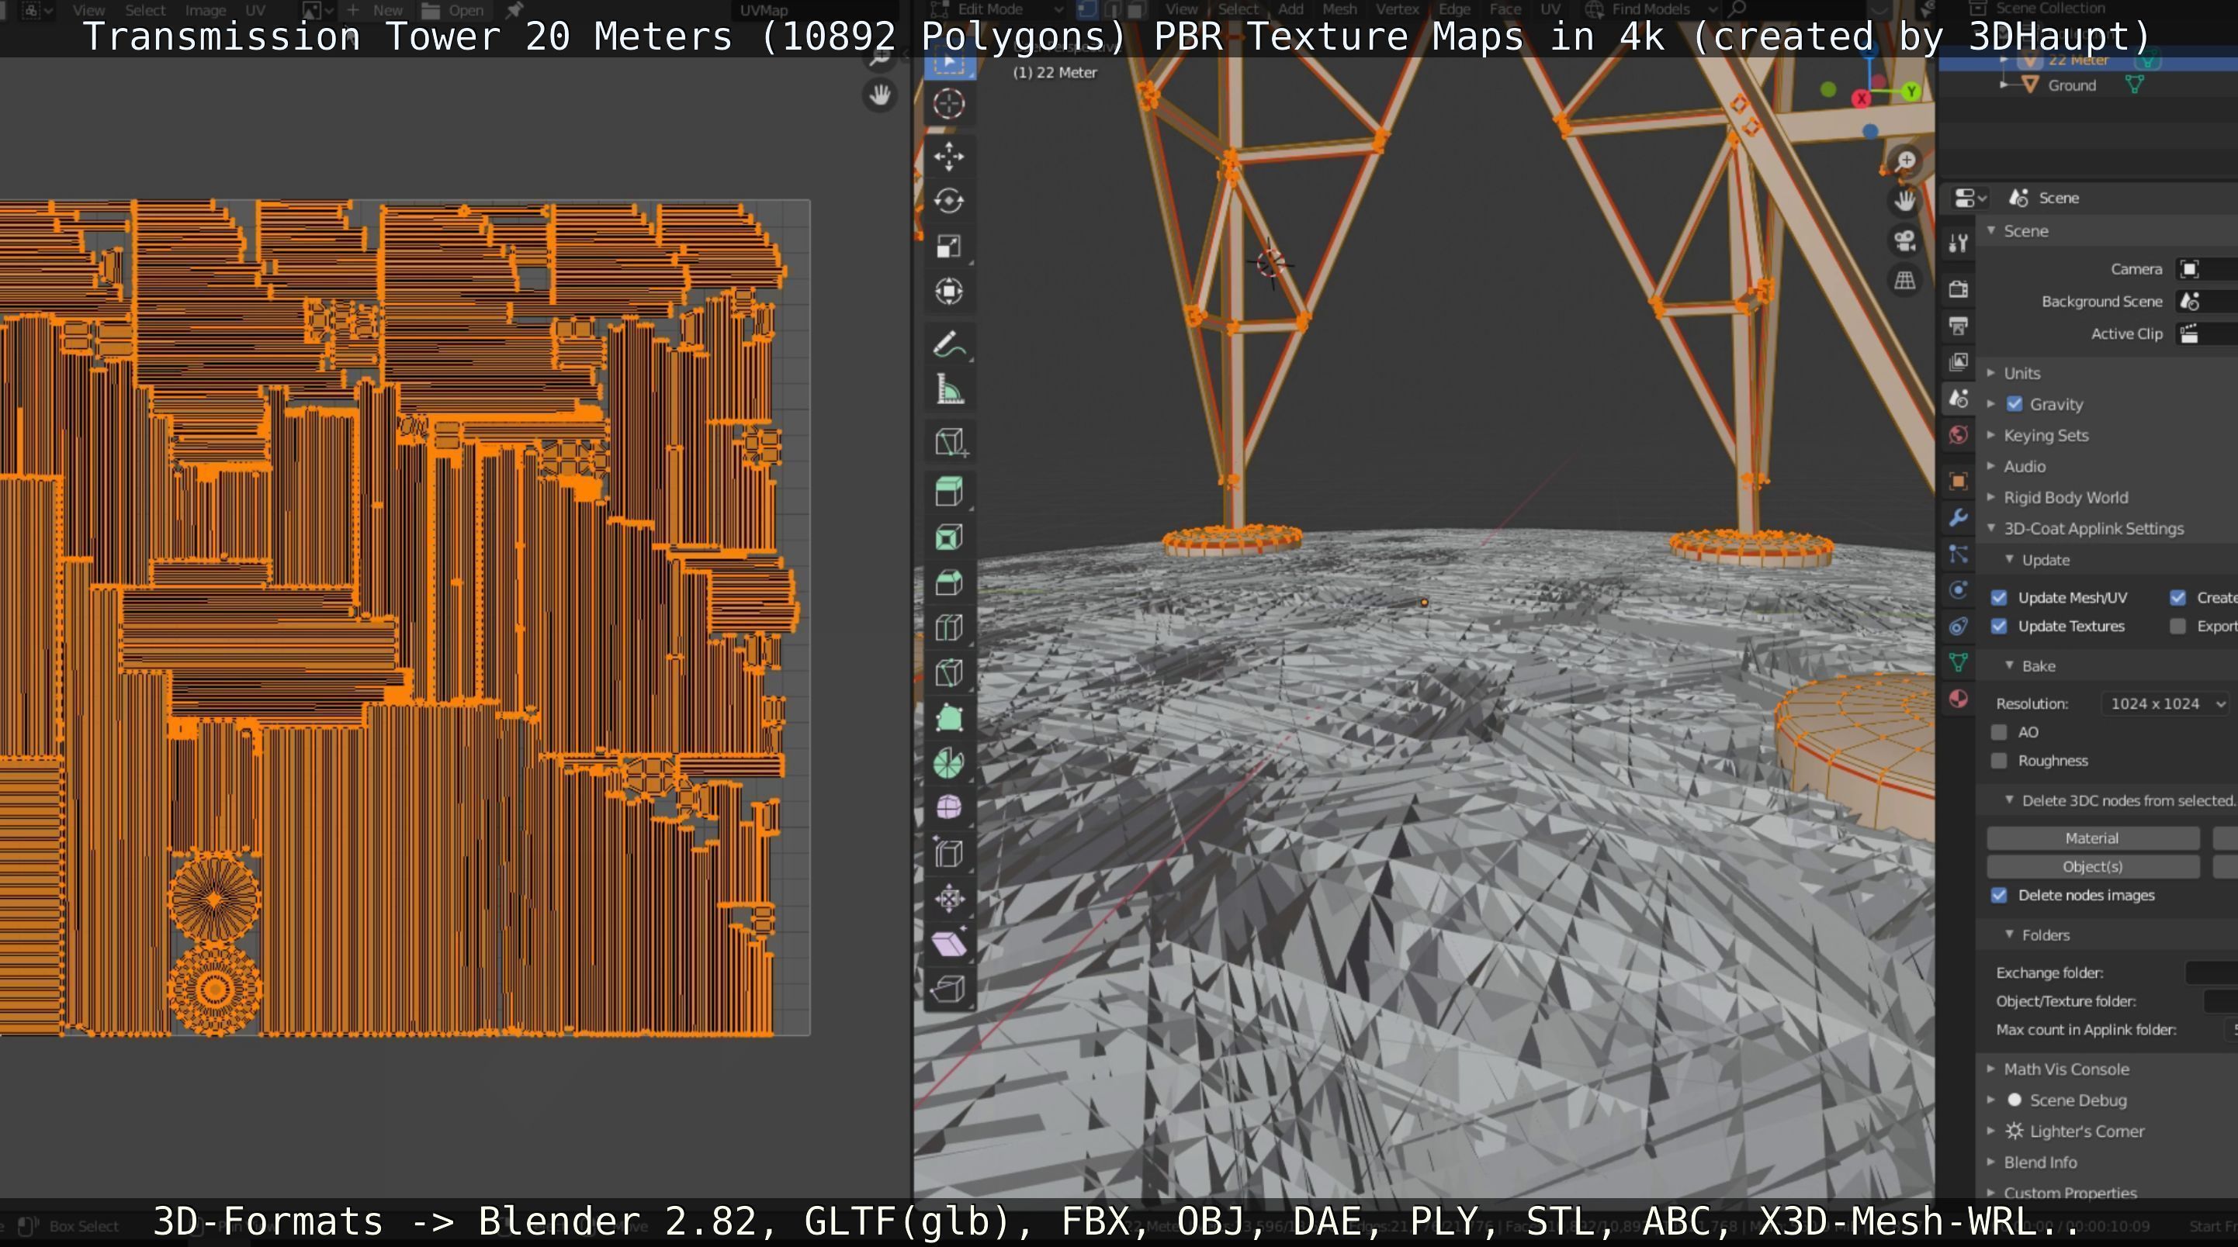The width and height of the screenshot is (2238, 1247).
Task: Click the 3D viewport pan hand icon
Action: pyautogui.click(x=1905, y=201)
